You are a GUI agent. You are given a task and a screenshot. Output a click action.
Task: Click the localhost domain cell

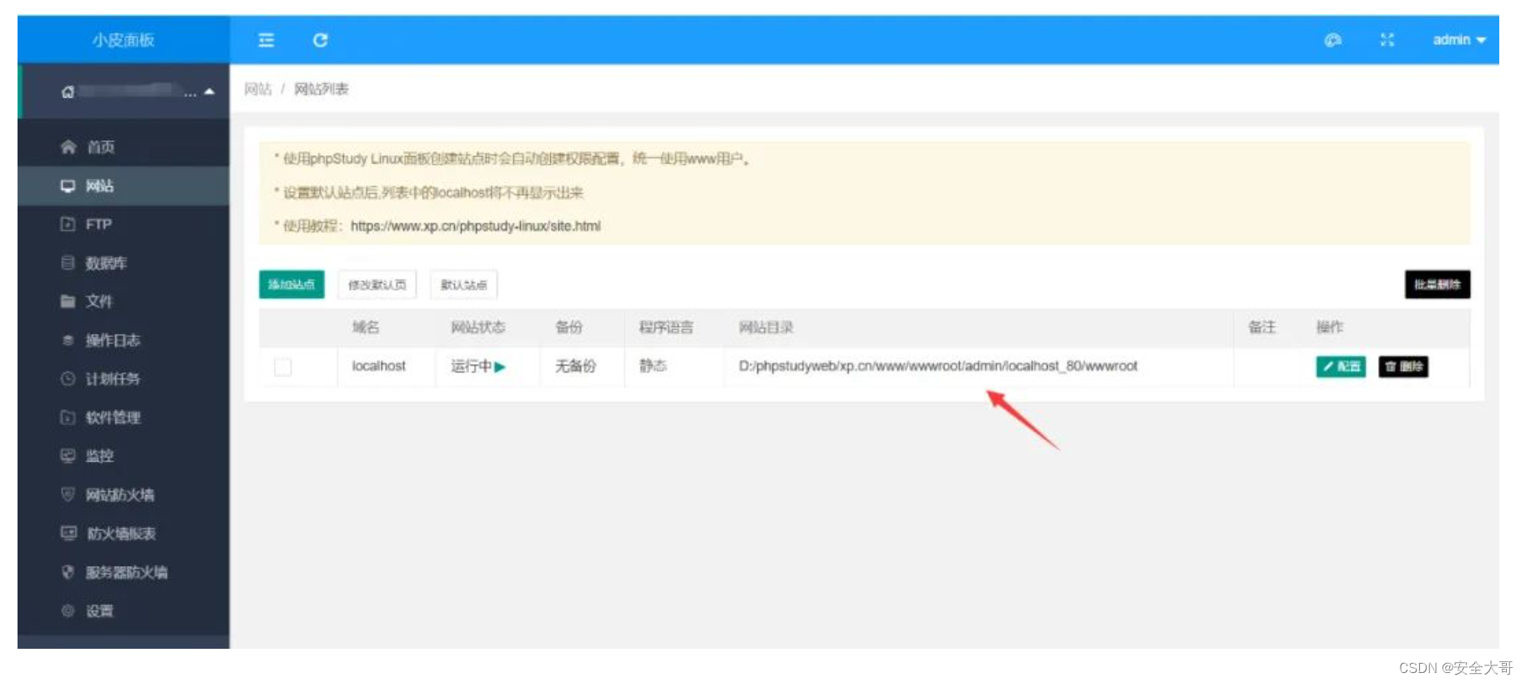pos(379,366)
